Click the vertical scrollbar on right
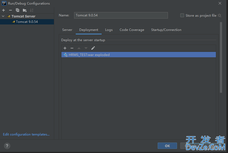The width and height of the screenshot is (228, 153). click(x=221, y=57)
